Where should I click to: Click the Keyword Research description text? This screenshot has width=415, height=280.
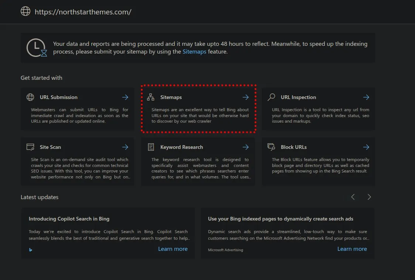point(201,168)
